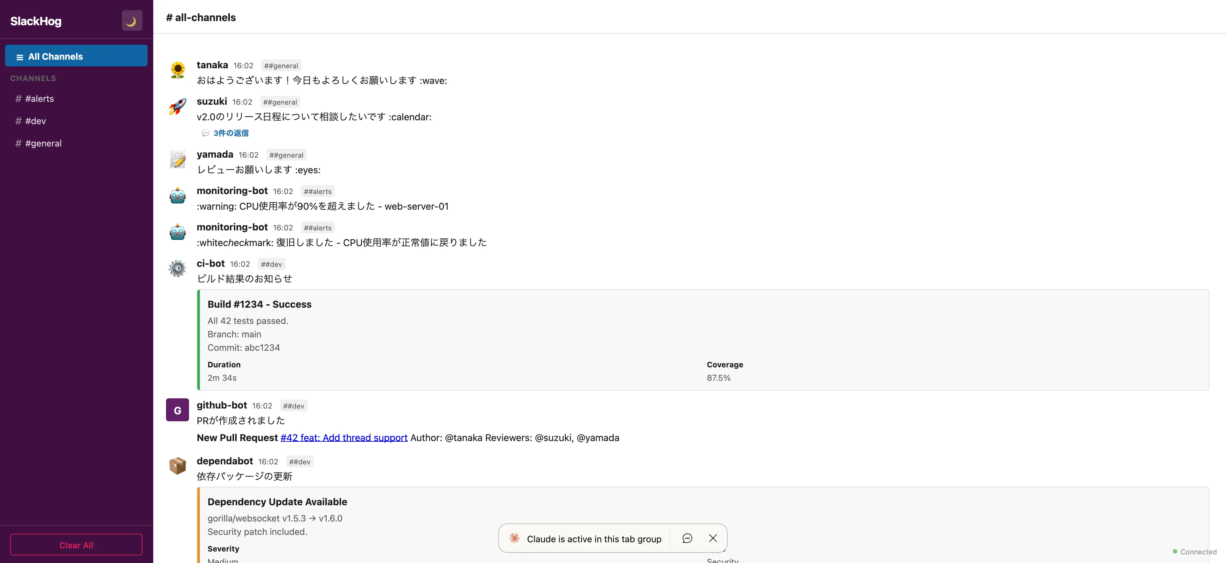Viewport: 1226px width, 563px height.
Task: Click yamada's memo avatar icon
Action: (178, 160)
